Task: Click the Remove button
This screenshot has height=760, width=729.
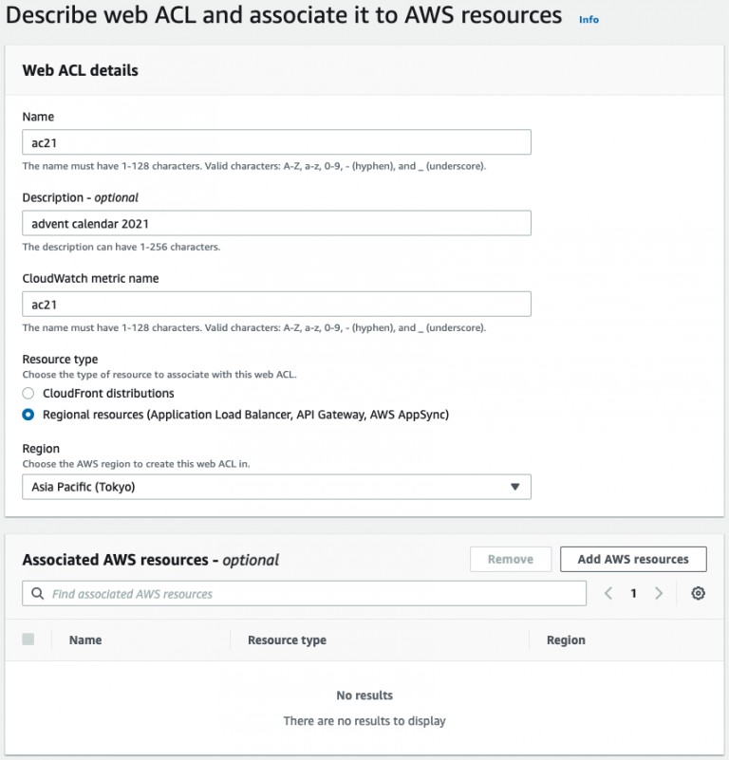Action: click(510, 559)
